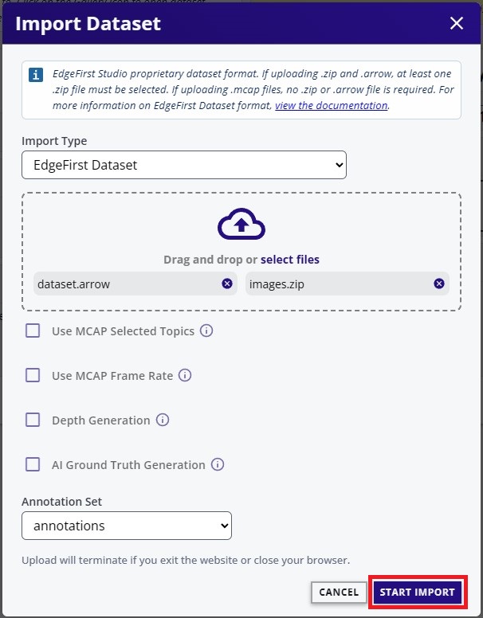
Task: Show info for Depth Generation
Action: point(163,420)
